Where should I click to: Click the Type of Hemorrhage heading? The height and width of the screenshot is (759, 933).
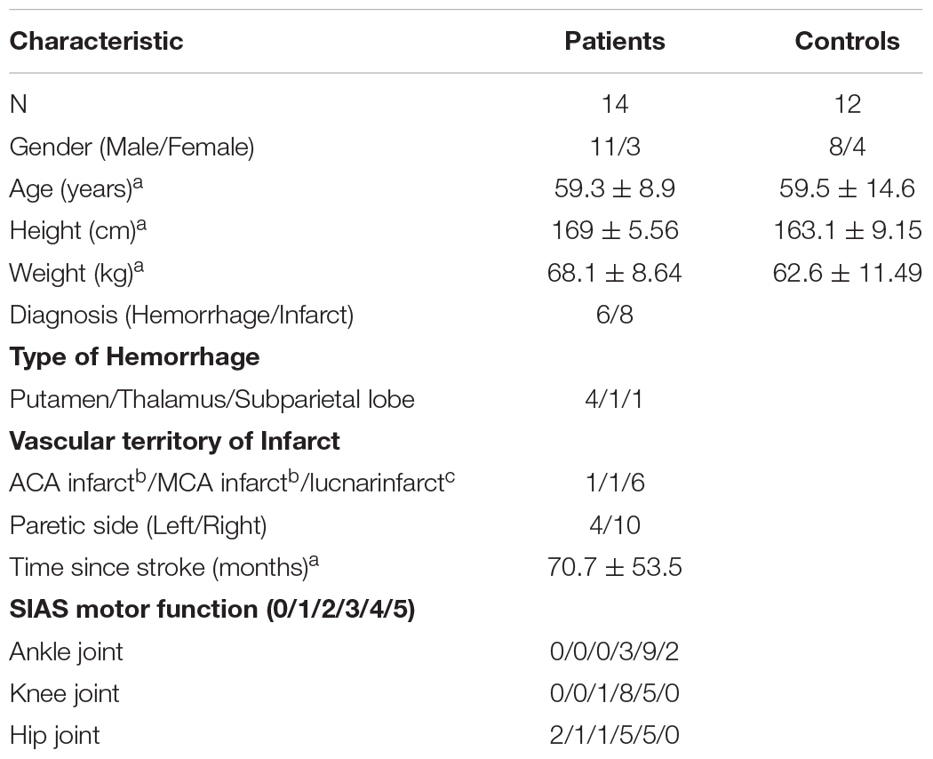[134, 357]
